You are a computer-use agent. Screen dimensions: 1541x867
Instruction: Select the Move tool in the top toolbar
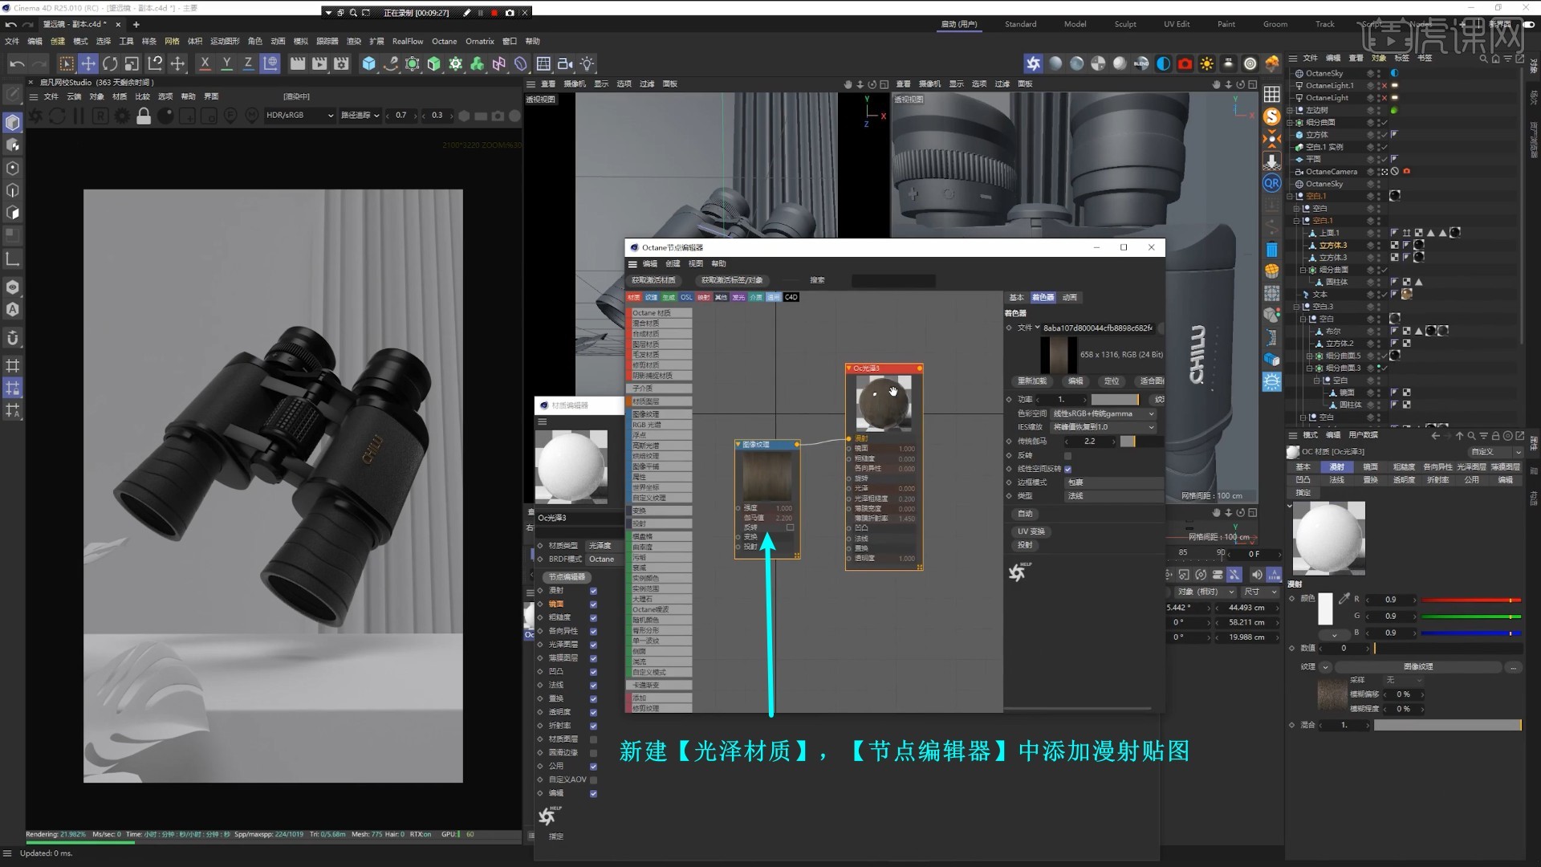[x=89, y=63]
